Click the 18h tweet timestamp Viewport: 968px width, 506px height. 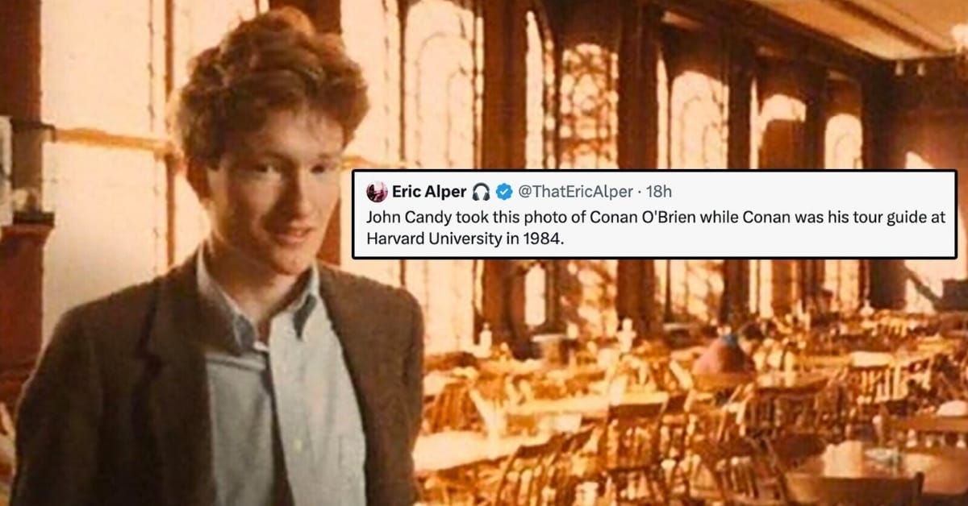659,192
